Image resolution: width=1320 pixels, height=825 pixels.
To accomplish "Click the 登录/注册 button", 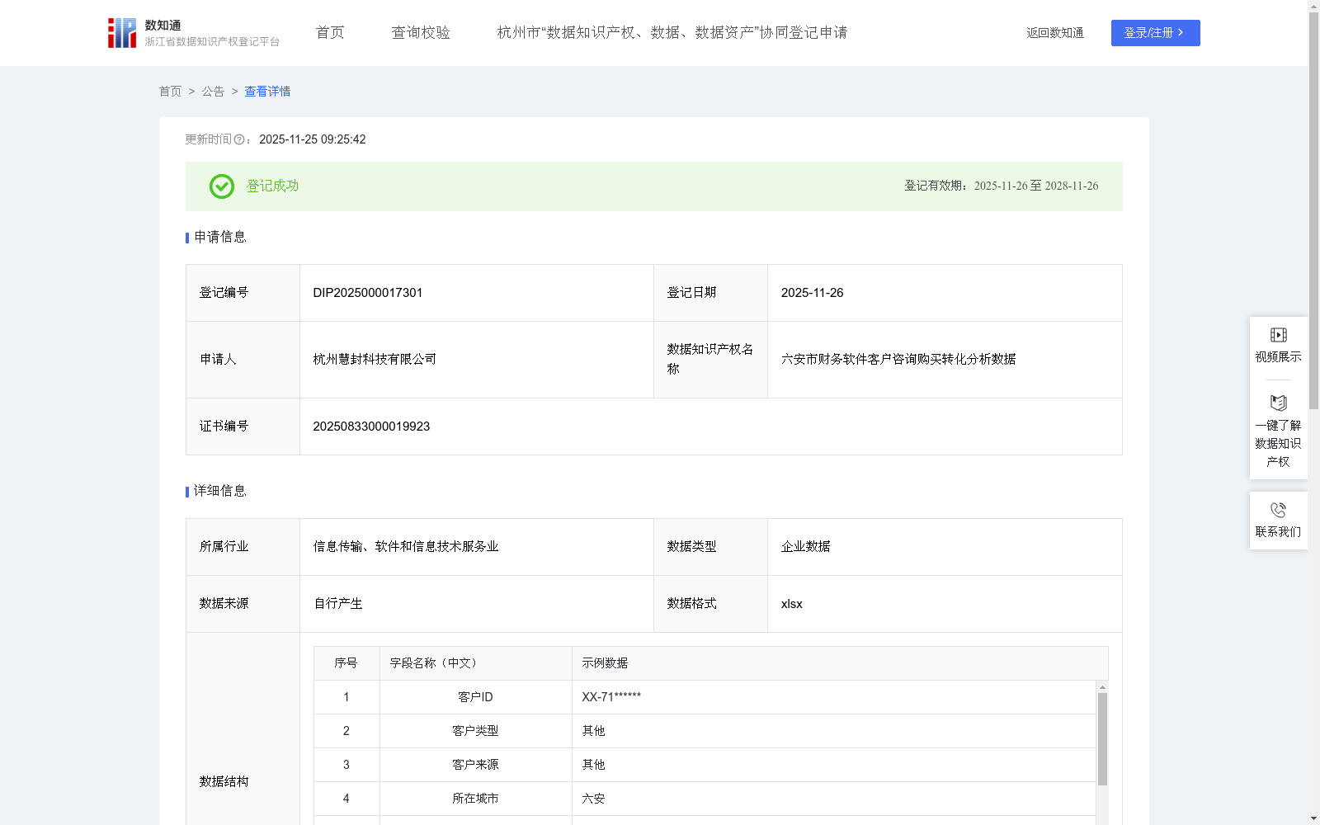I will pos(1155,33).
